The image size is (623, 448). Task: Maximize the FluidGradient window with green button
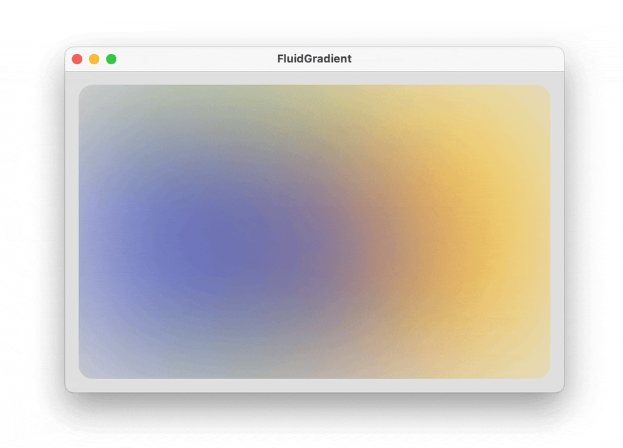click(111, 59)
